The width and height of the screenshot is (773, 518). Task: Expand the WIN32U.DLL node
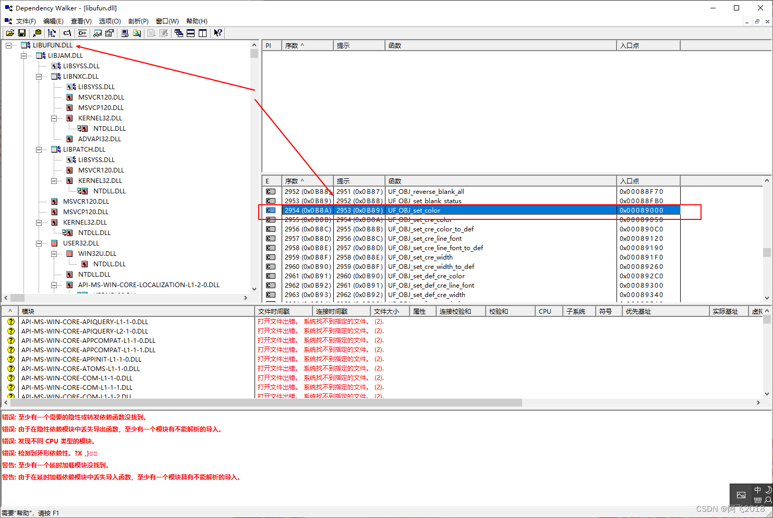coord(54,253)
